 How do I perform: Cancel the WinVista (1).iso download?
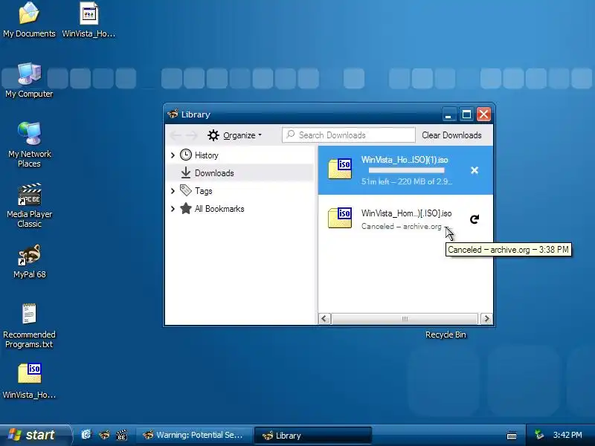(x=475, y=170)
